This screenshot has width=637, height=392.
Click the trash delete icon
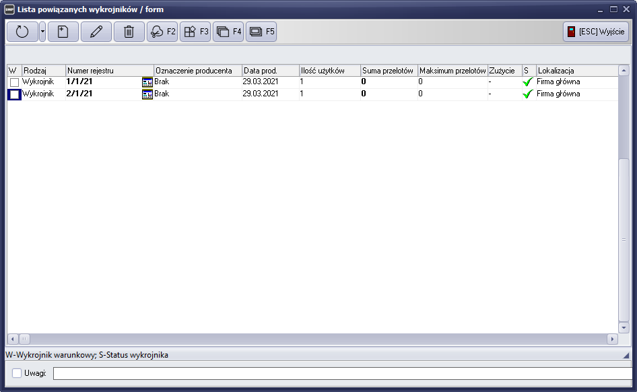129,32
